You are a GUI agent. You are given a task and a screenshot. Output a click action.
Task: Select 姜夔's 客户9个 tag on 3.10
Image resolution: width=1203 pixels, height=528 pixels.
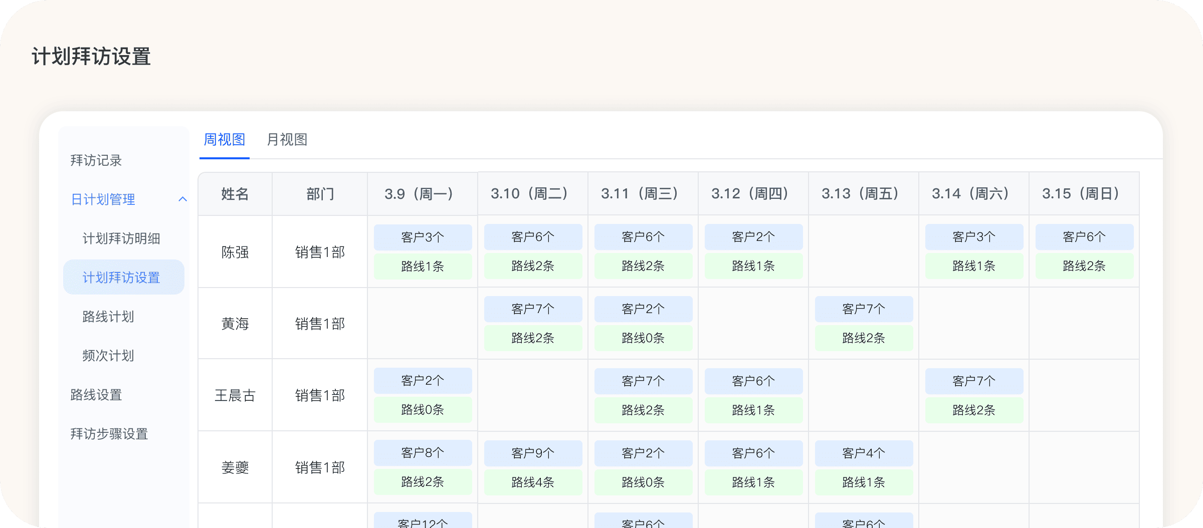tap(533, 453)
